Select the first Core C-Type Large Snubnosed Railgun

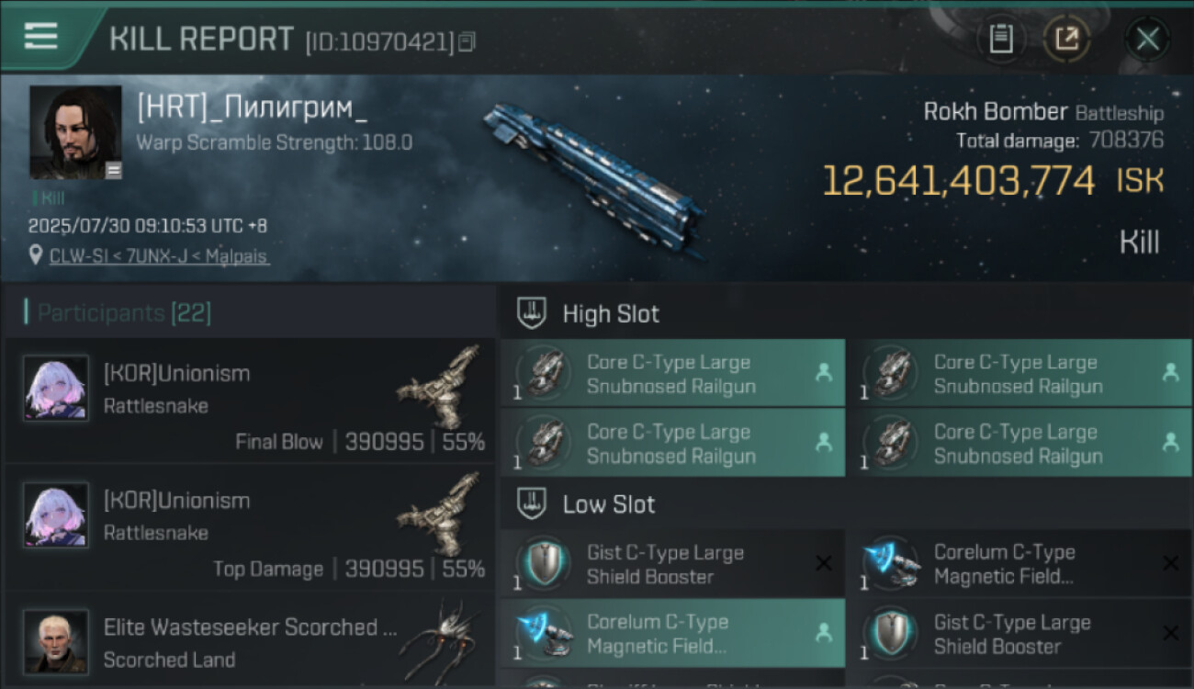tap(670, 374)
